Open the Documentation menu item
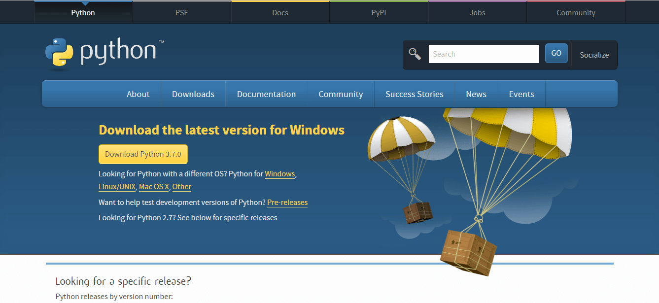 pos(266,94)
